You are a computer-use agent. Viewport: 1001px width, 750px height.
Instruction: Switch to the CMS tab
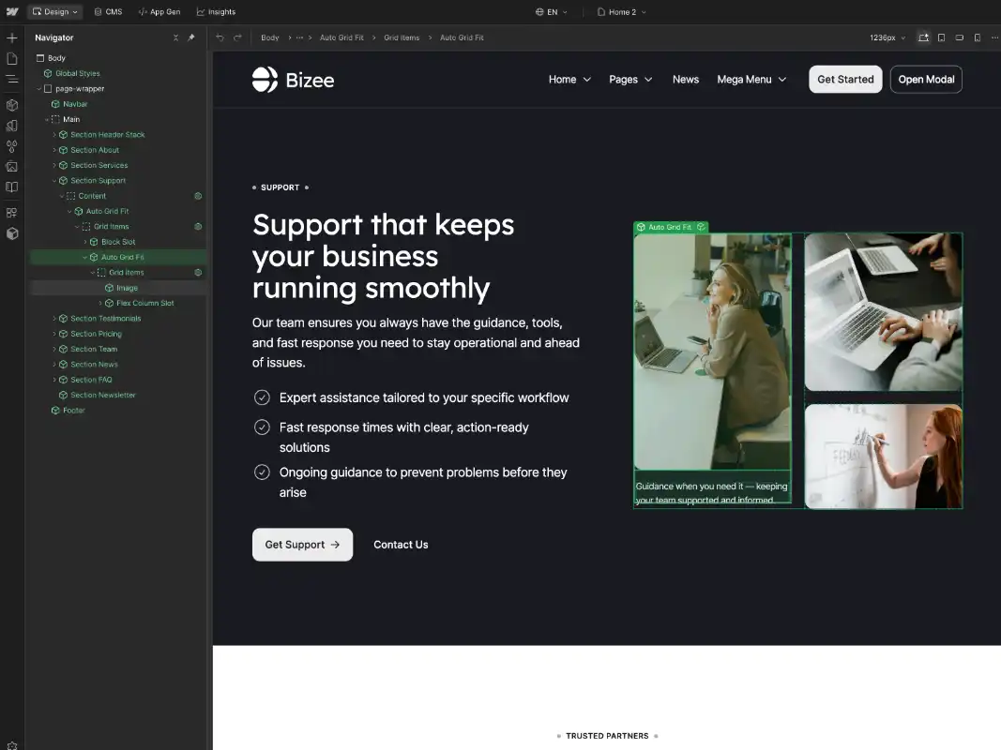click(108, 12)
